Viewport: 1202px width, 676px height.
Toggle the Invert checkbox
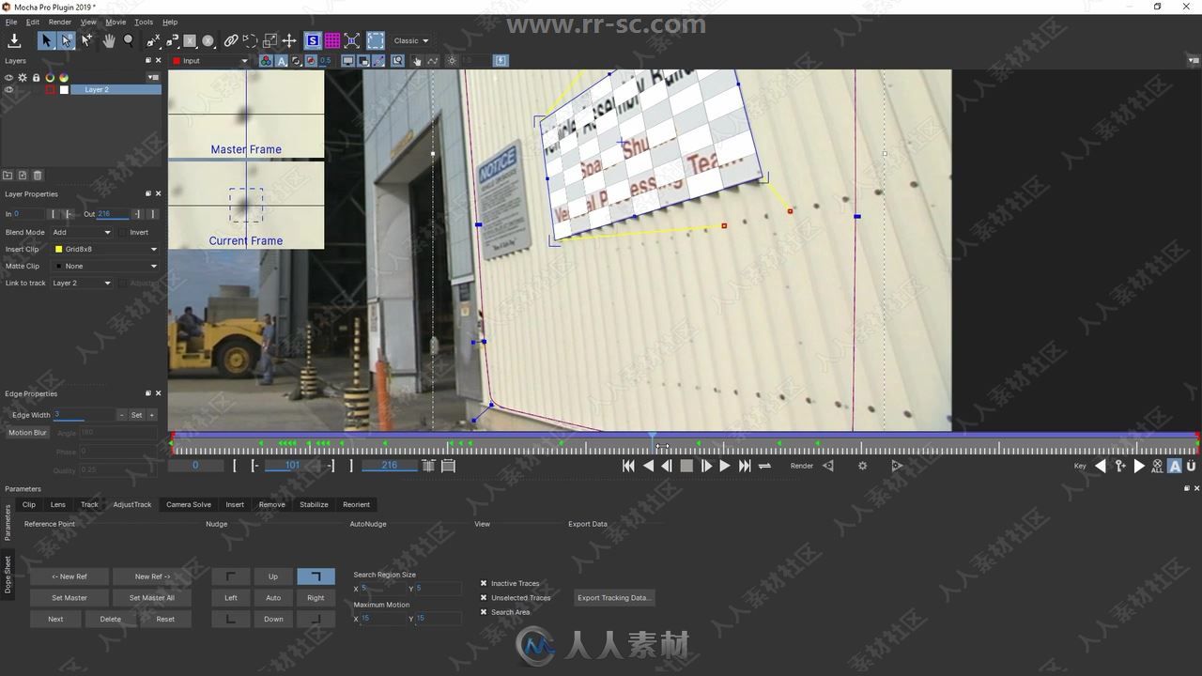(123, 232)
